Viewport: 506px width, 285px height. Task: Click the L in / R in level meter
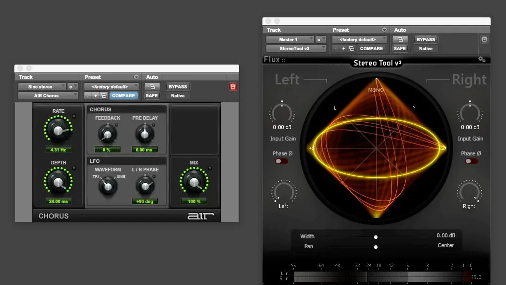(x=383, y=276)
